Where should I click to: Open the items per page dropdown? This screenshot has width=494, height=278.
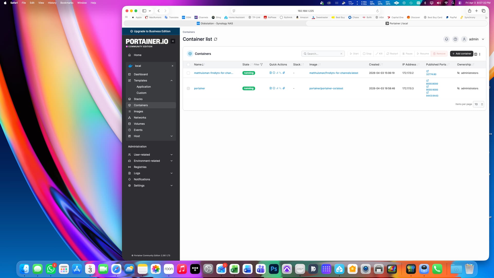tap(478, 104)
